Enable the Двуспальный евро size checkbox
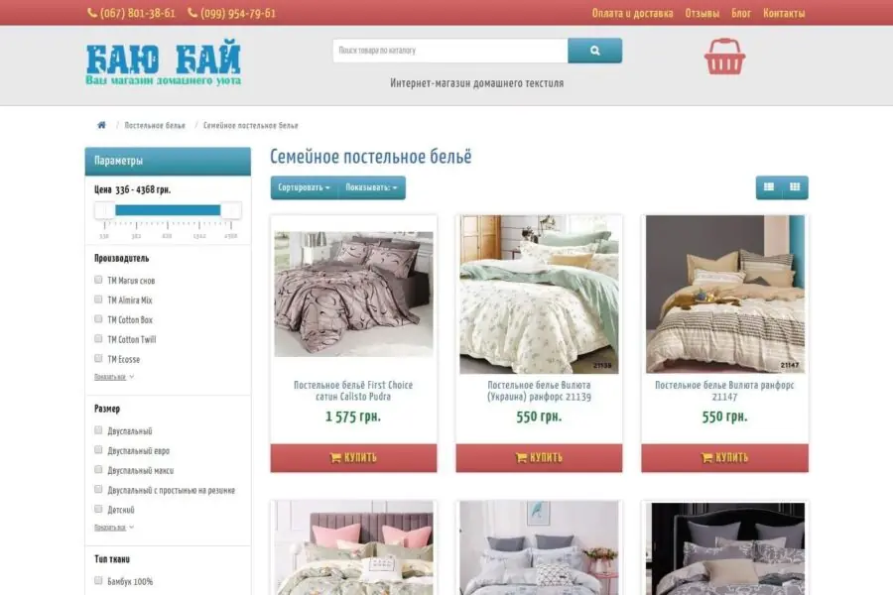Viewport: 893px width, 595px height. point(98,450)
